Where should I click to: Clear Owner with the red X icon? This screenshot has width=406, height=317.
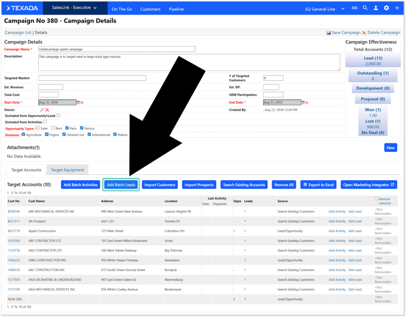47,110
